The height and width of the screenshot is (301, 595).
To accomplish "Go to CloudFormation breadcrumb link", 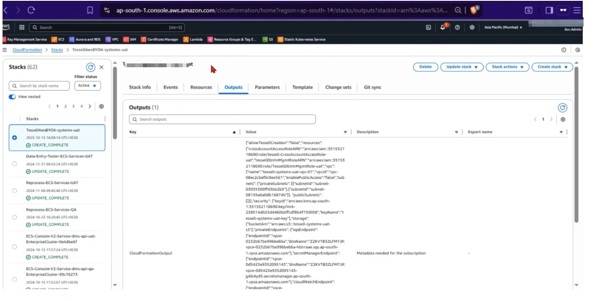I will point(27,50).
